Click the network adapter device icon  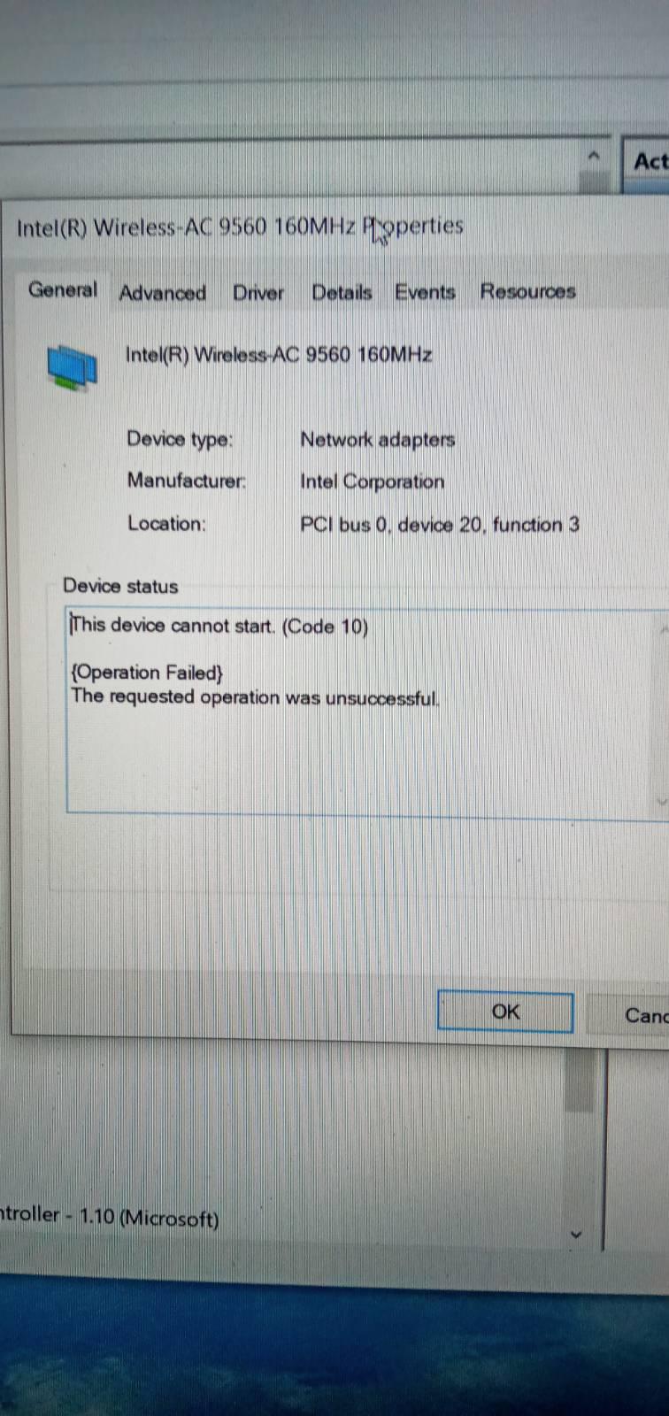point(72,366)
